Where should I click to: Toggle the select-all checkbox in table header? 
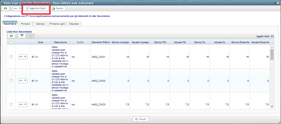[x=11, y=42]
